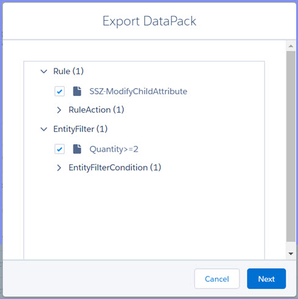Click the vertical scrollbar thumb
The width and height of the screenshot is (298, 299).
[291, 146]
